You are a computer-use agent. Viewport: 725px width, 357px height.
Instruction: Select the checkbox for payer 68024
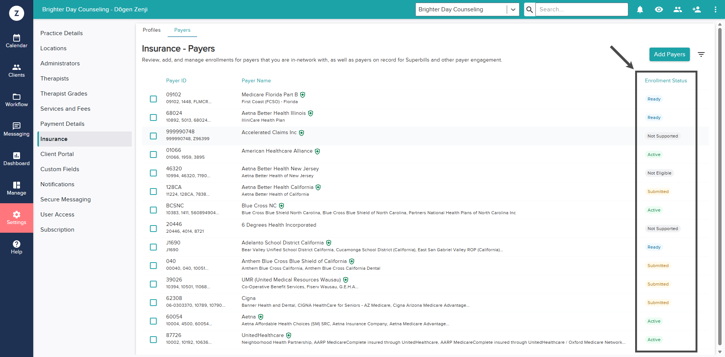[153, 117]
